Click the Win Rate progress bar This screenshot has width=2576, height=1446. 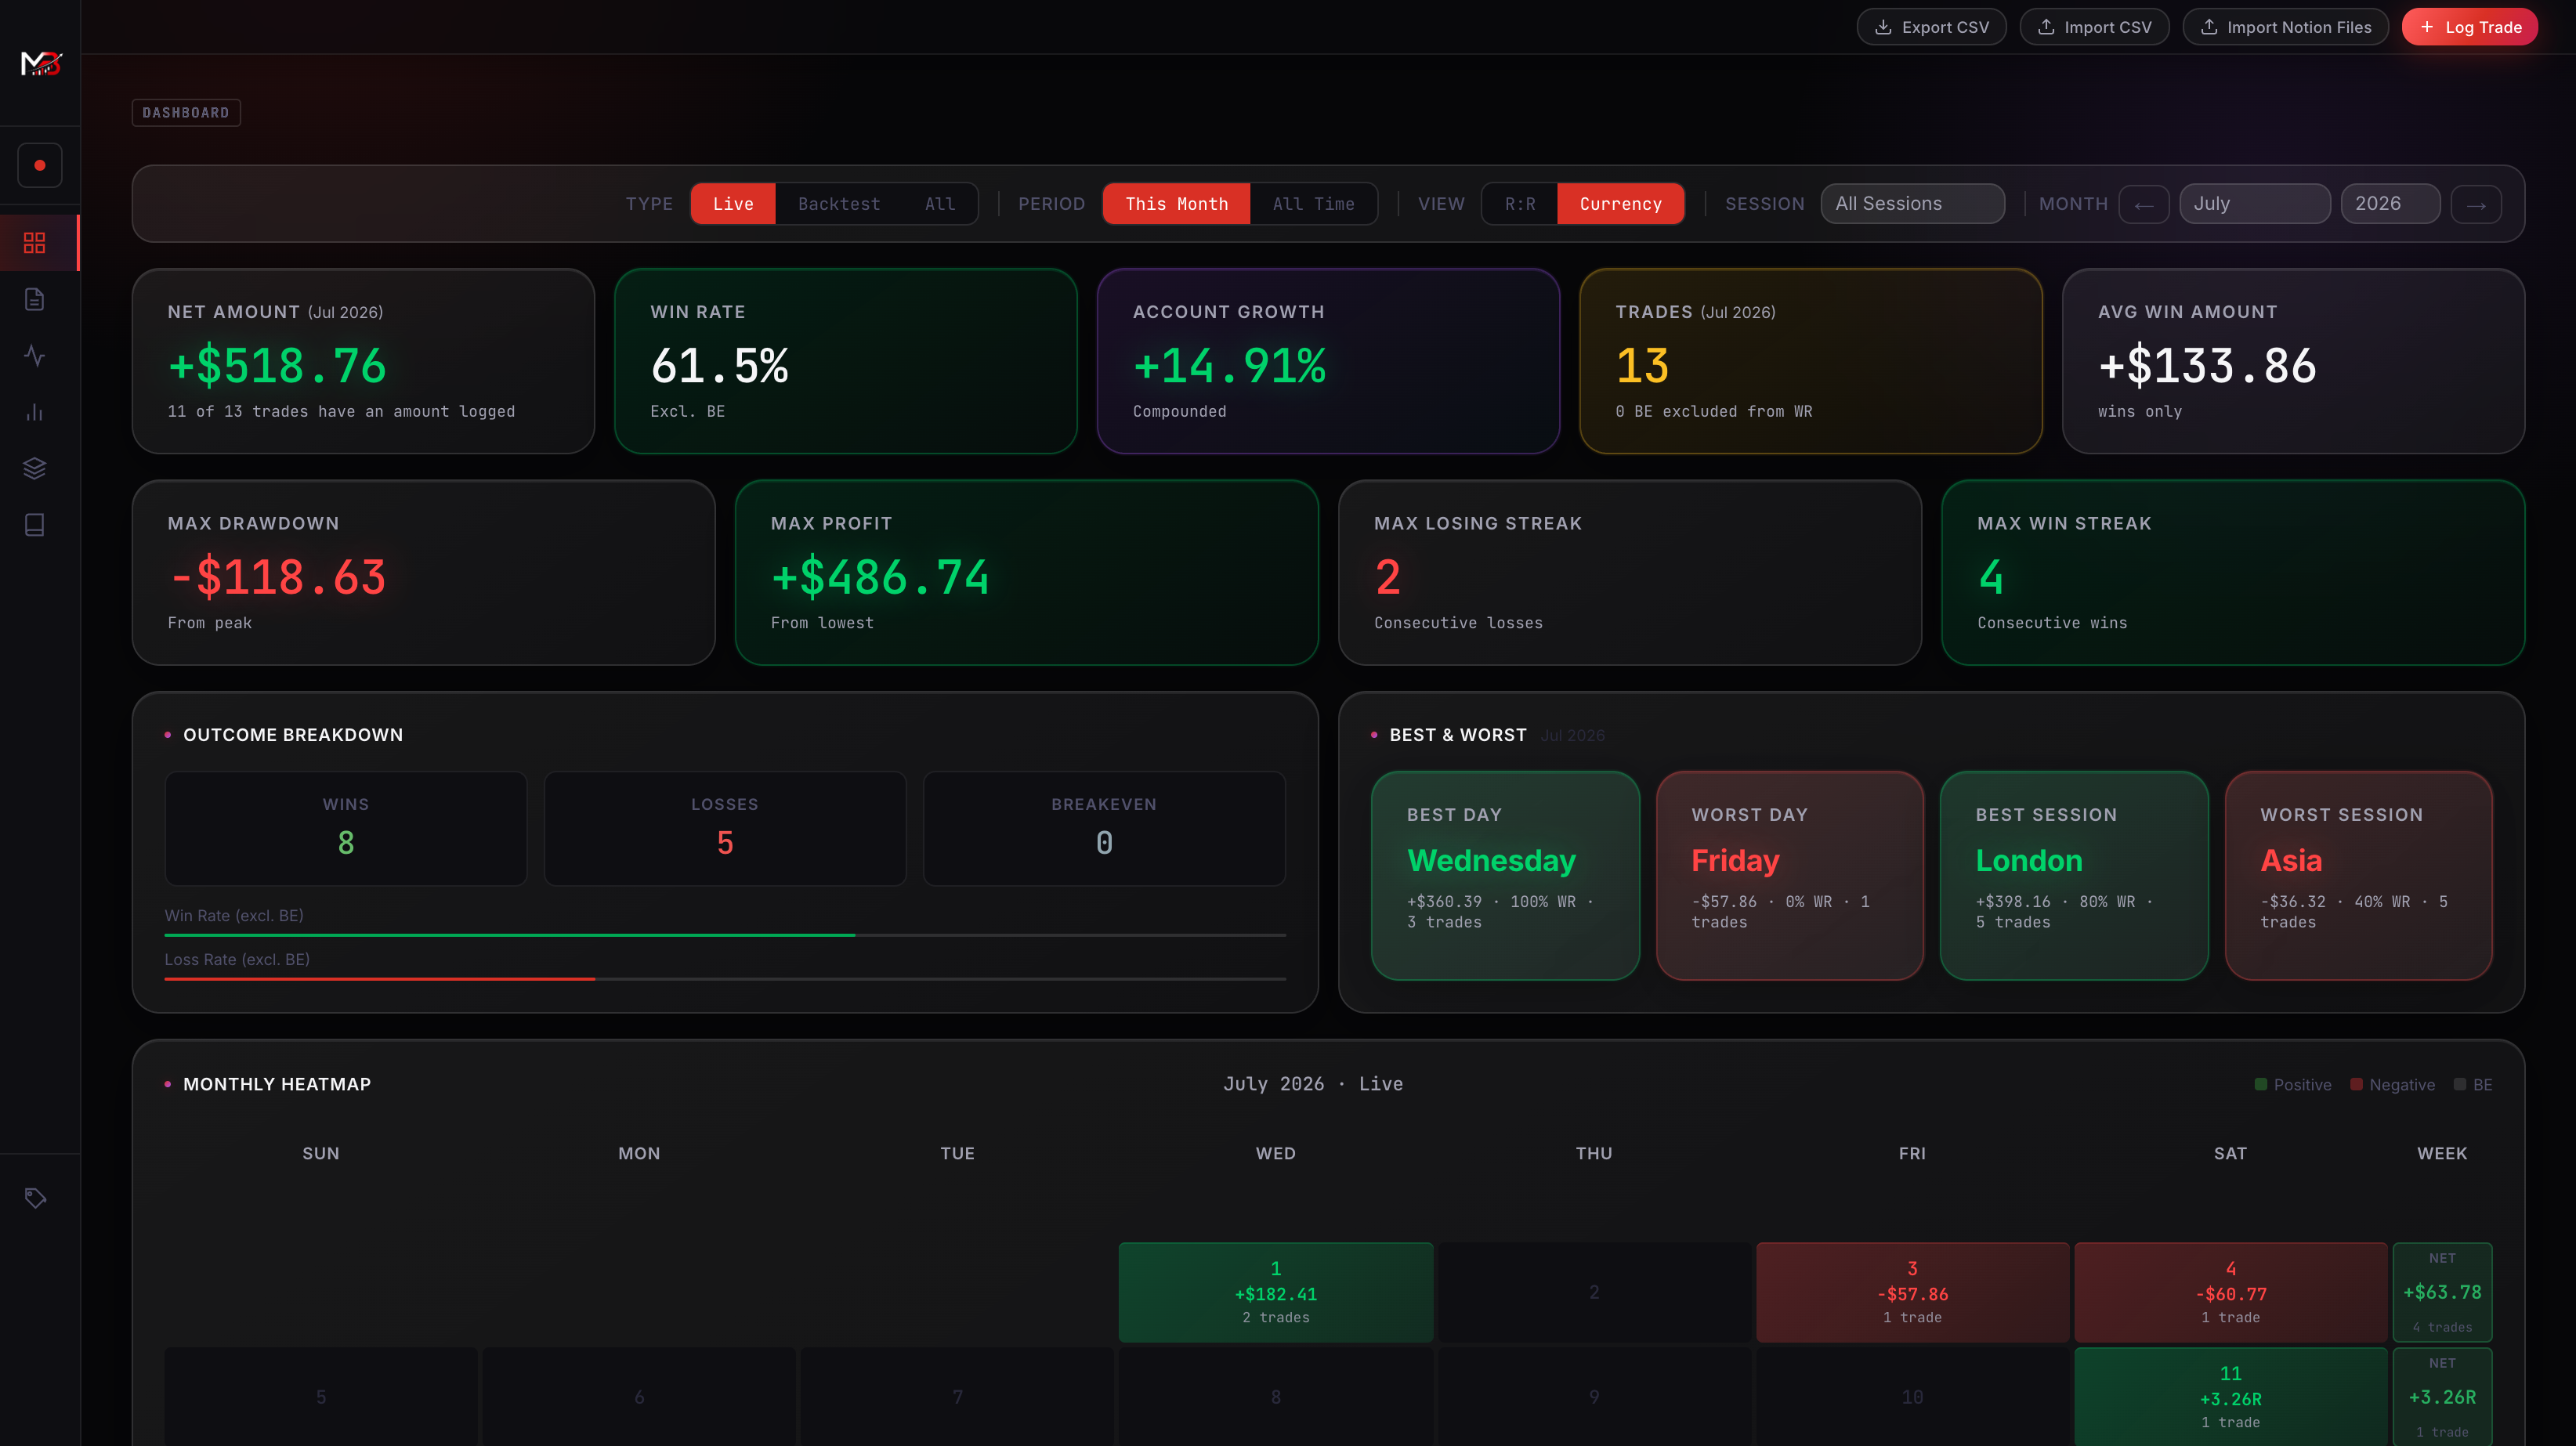coord(725,935)
